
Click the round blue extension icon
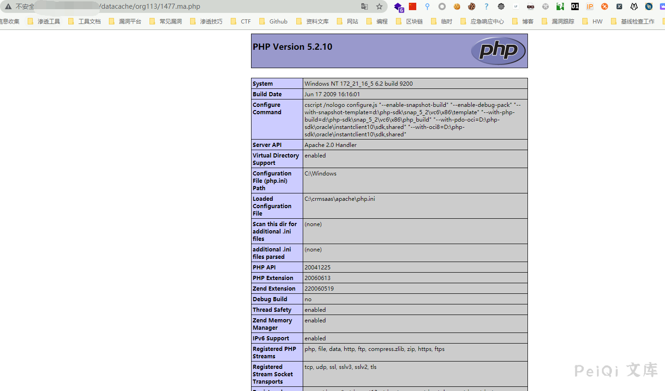649,6
